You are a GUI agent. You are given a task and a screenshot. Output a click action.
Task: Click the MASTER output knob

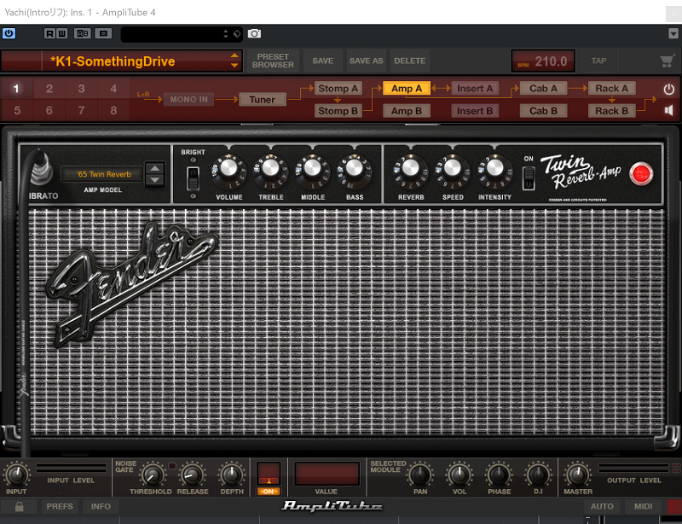577,475
